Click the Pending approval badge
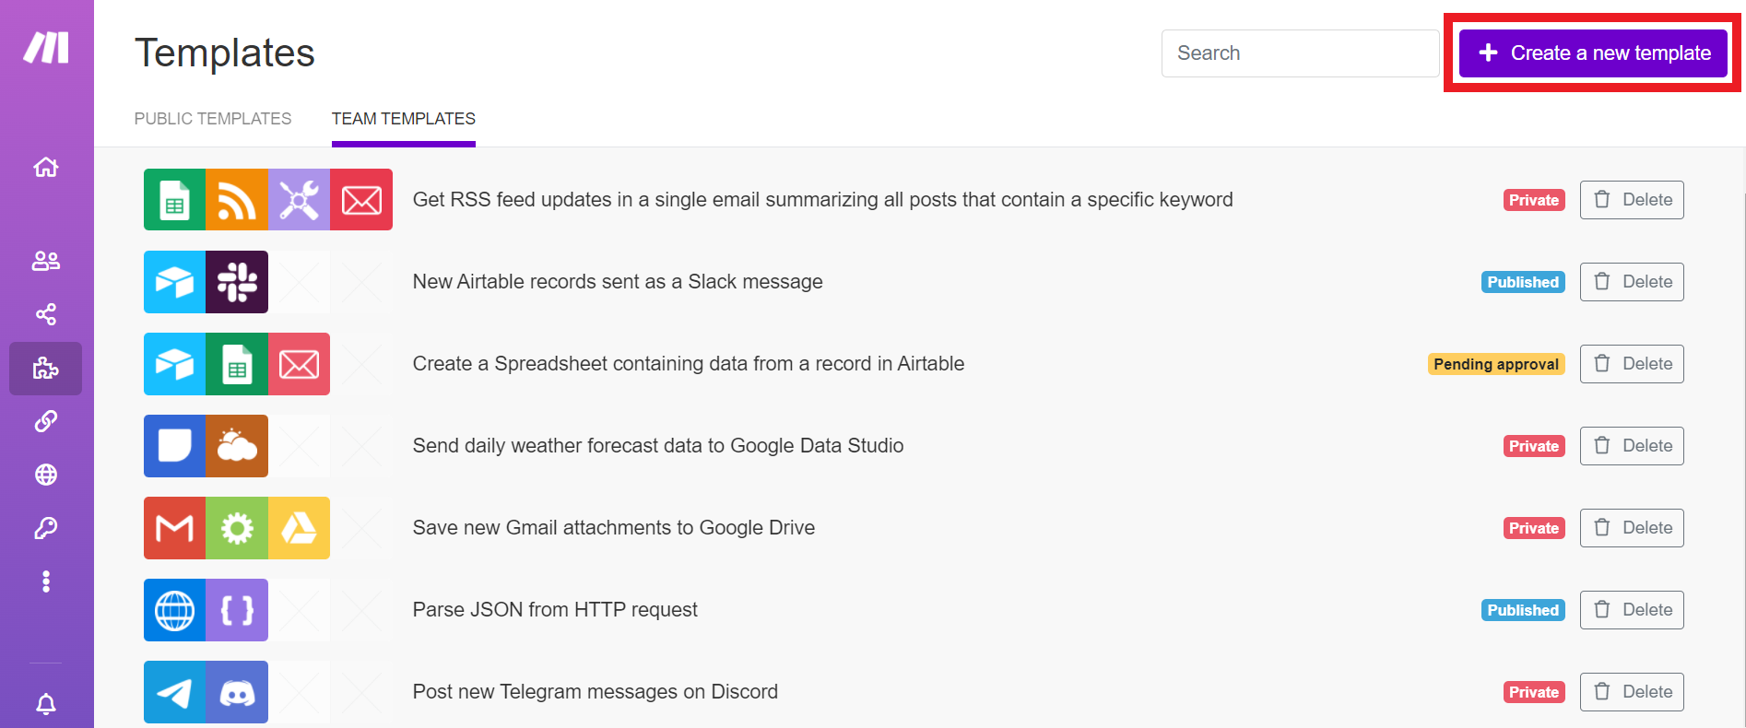The image size is (1746, 728). click(1496, 364)
